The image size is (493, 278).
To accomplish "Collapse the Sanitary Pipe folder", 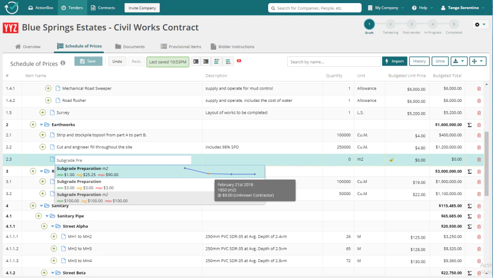I will pos(47,216).
